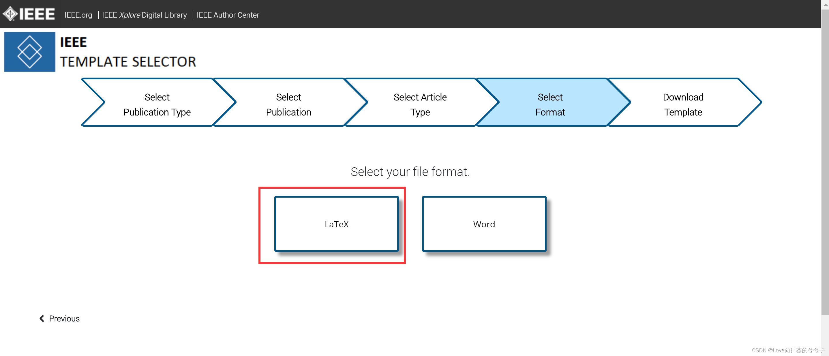829x356 pixels.
Task: Open IEEE Xplore Digital Library link
Action: coord(144,15)
